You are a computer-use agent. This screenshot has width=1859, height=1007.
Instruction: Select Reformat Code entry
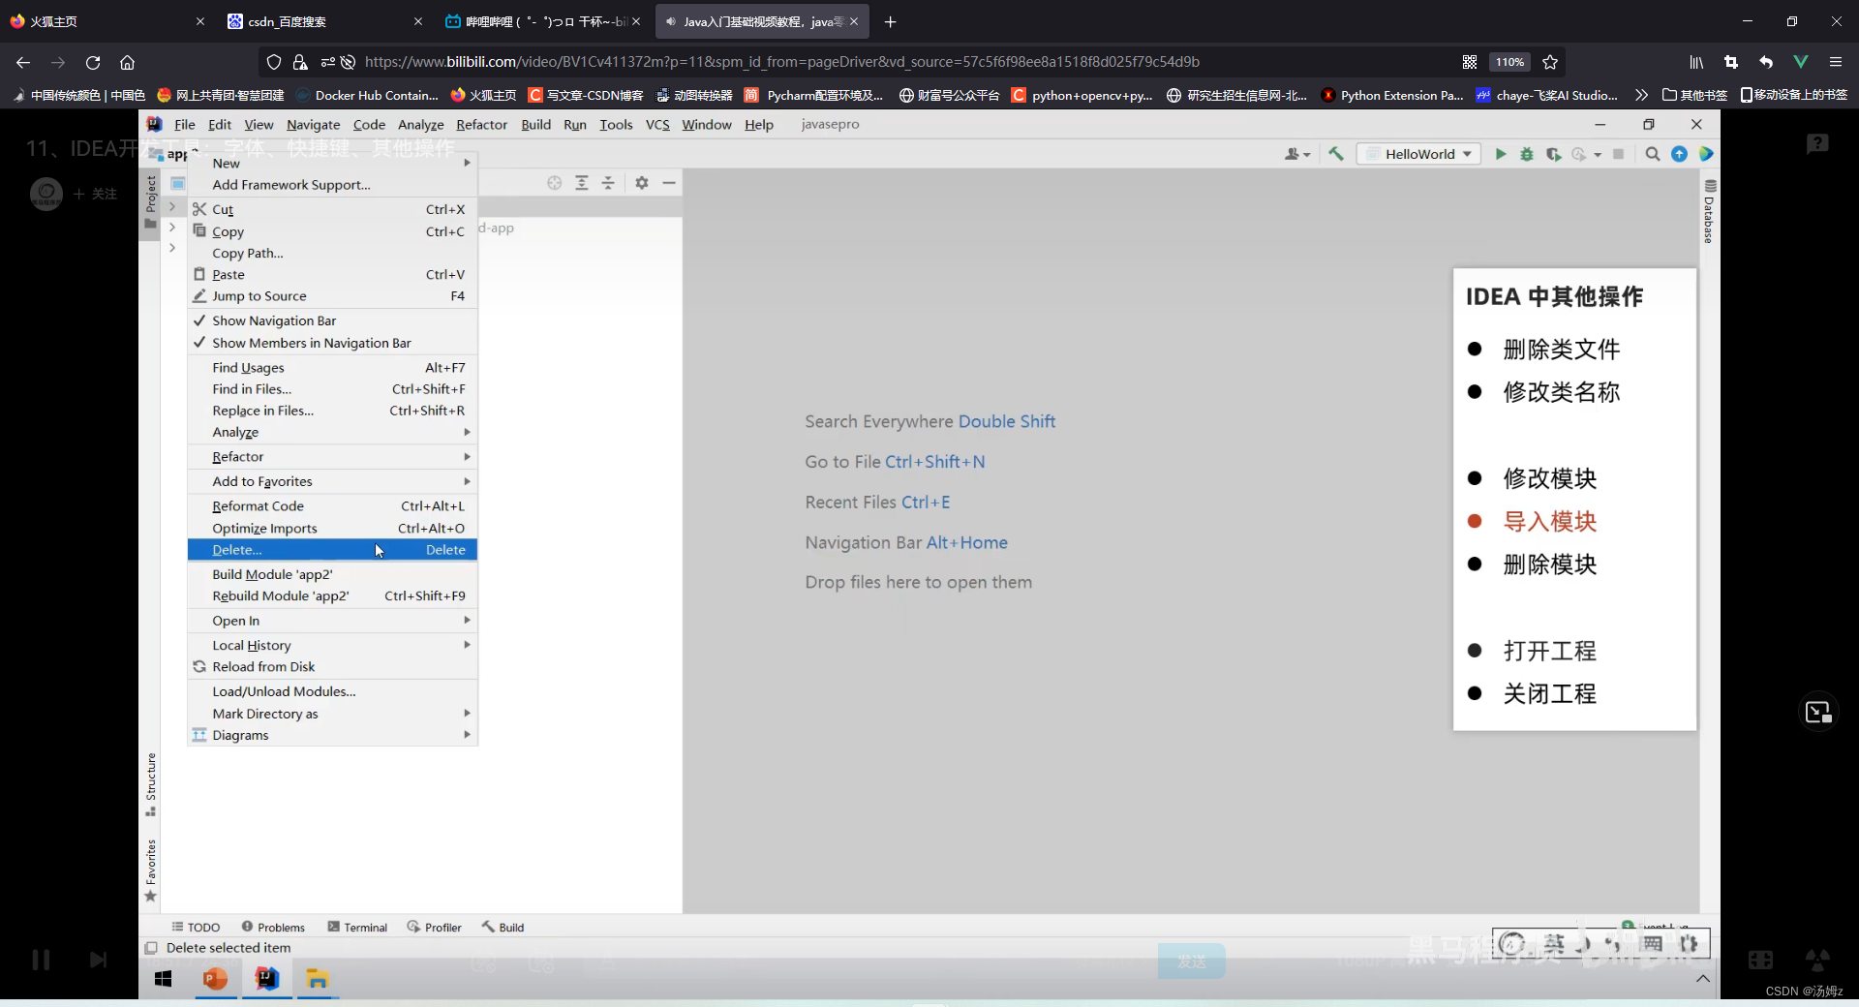332,505
